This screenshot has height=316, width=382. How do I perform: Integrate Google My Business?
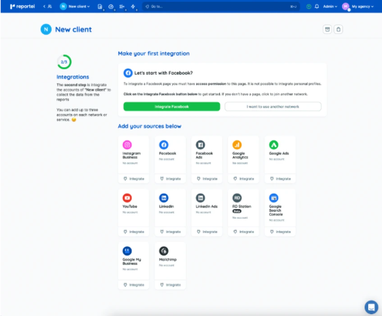point(133,285)
